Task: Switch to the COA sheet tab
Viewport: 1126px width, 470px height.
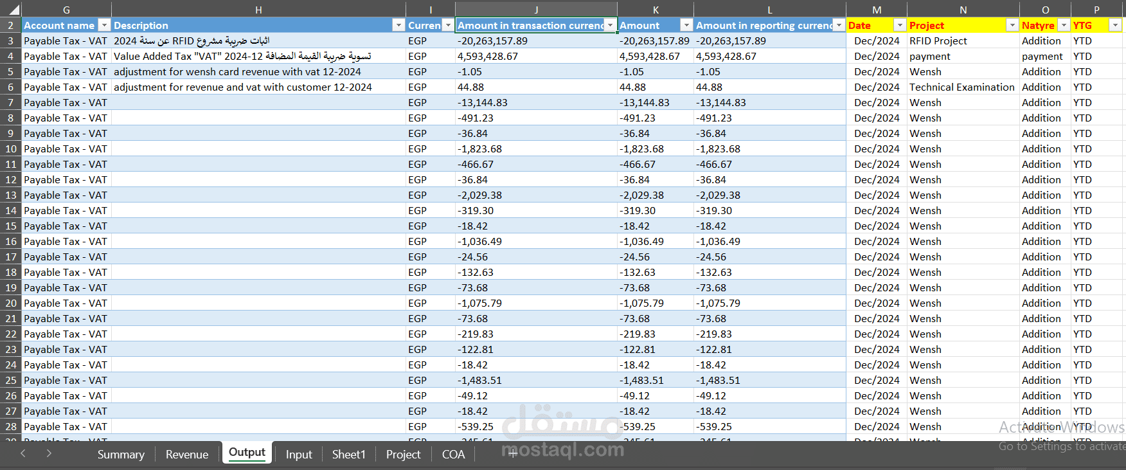Action: (x=453, y=454)
